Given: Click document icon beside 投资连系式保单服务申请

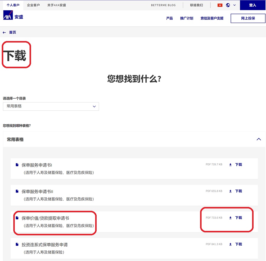Looking at the screenshot, I should click(x=17, y=244).
